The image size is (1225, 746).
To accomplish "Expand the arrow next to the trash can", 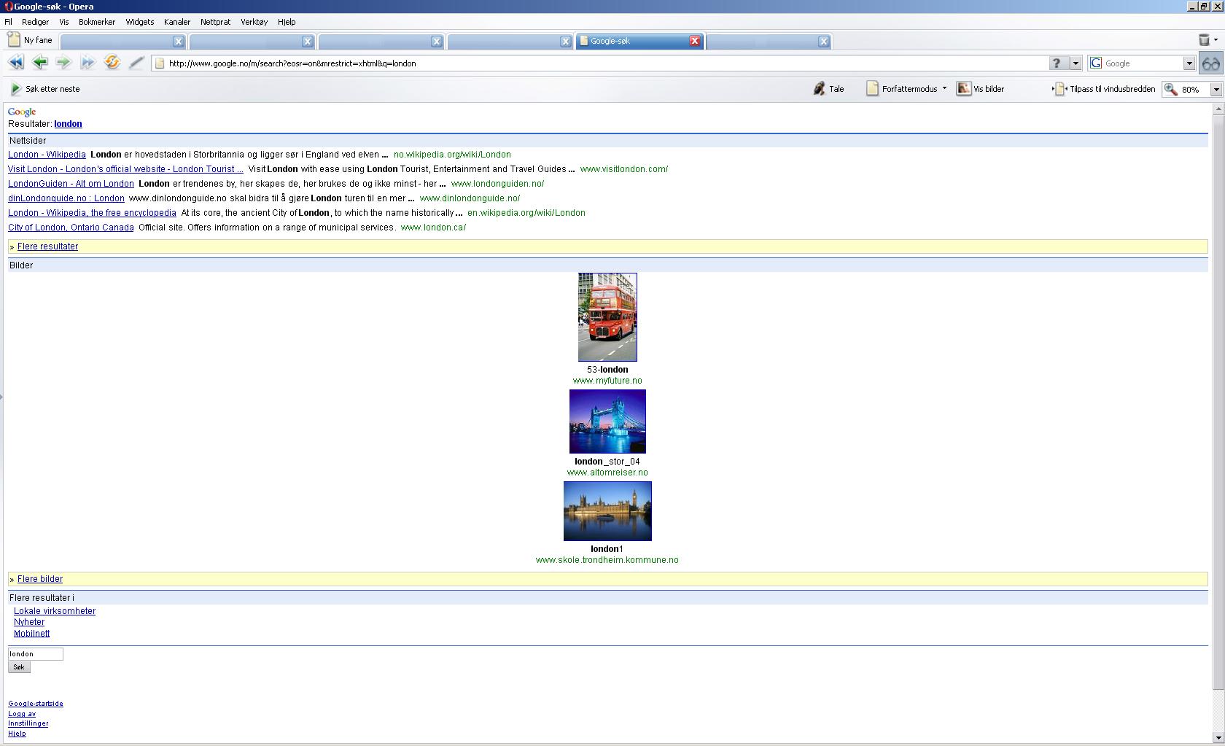I will click(x=1216, y=40).
